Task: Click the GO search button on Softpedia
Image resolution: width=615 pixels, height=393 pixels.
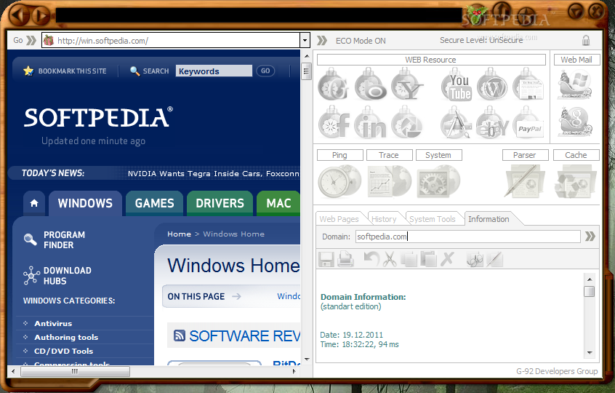Action: tap(265, 71)
